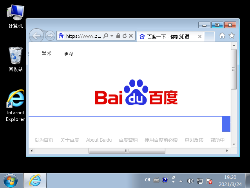Click the Baidu logo image

click(136, 92)
